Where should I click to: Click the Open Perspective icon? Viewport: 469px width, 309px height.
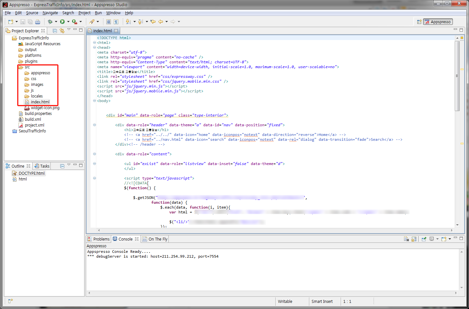coord(419,22)
